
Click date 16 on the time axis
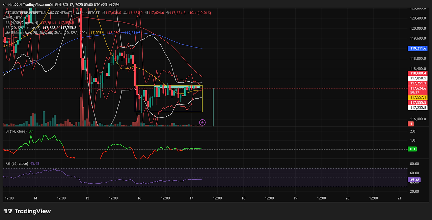(x=139, y=198)
